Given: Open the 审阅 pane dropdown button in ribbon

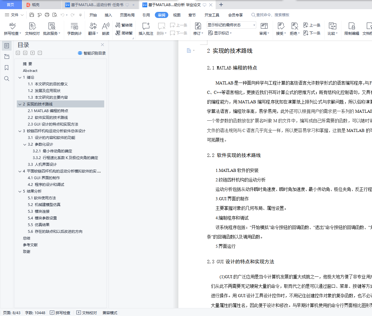Looking at the screenshot, I should 264,29.
